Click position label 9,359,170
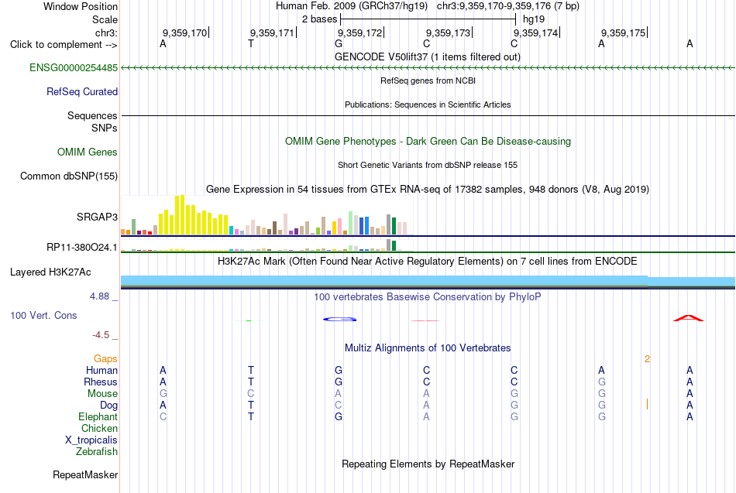The image size is (736, 493). point(184,33)
